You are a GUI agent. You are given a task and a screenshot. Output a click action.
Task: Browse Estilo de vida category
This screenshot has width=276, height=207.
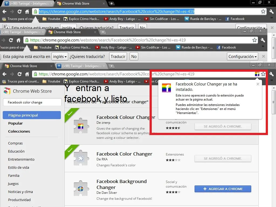19,168
